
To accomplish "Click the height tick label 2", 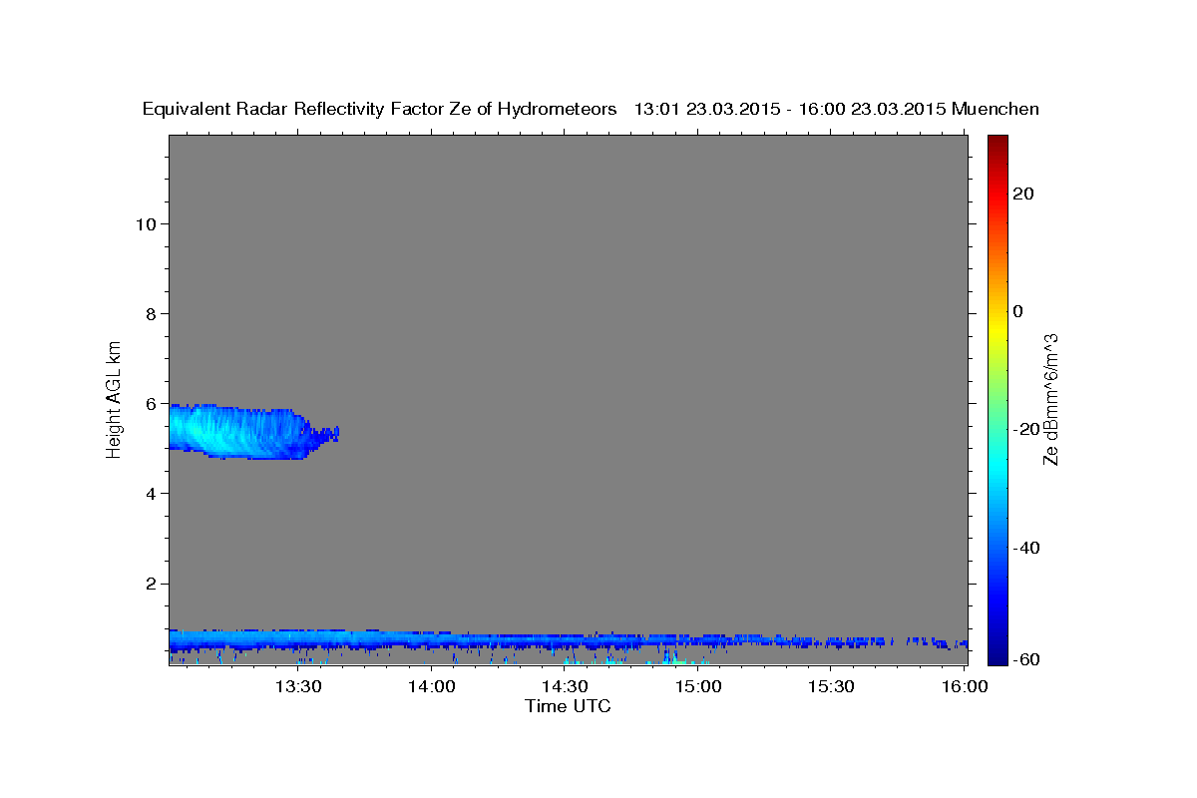I will [x=149, y=584].
